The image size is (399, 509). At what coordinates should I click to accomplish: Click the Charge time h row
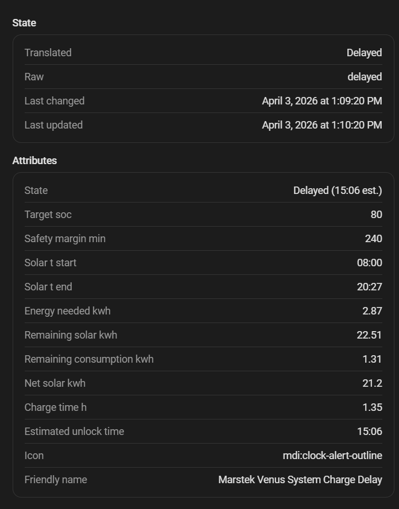[x=203, y=407]
